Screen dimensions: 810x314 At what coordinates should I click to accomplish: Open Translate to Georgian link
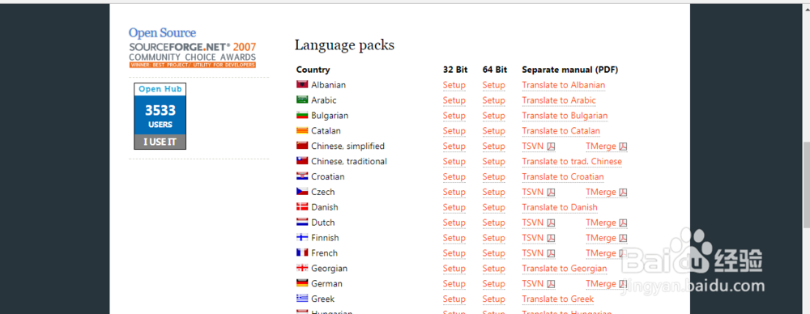[x=564, y=269]
